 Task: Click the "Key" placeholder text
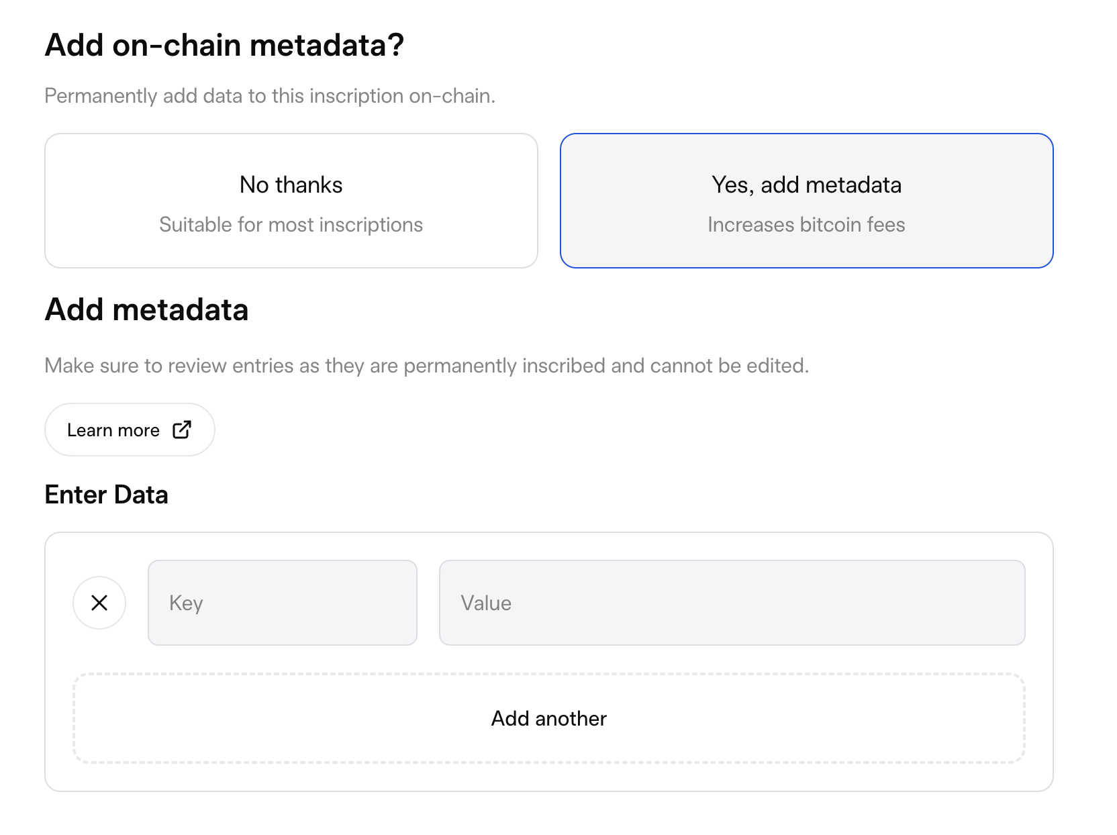click(186, 603)
